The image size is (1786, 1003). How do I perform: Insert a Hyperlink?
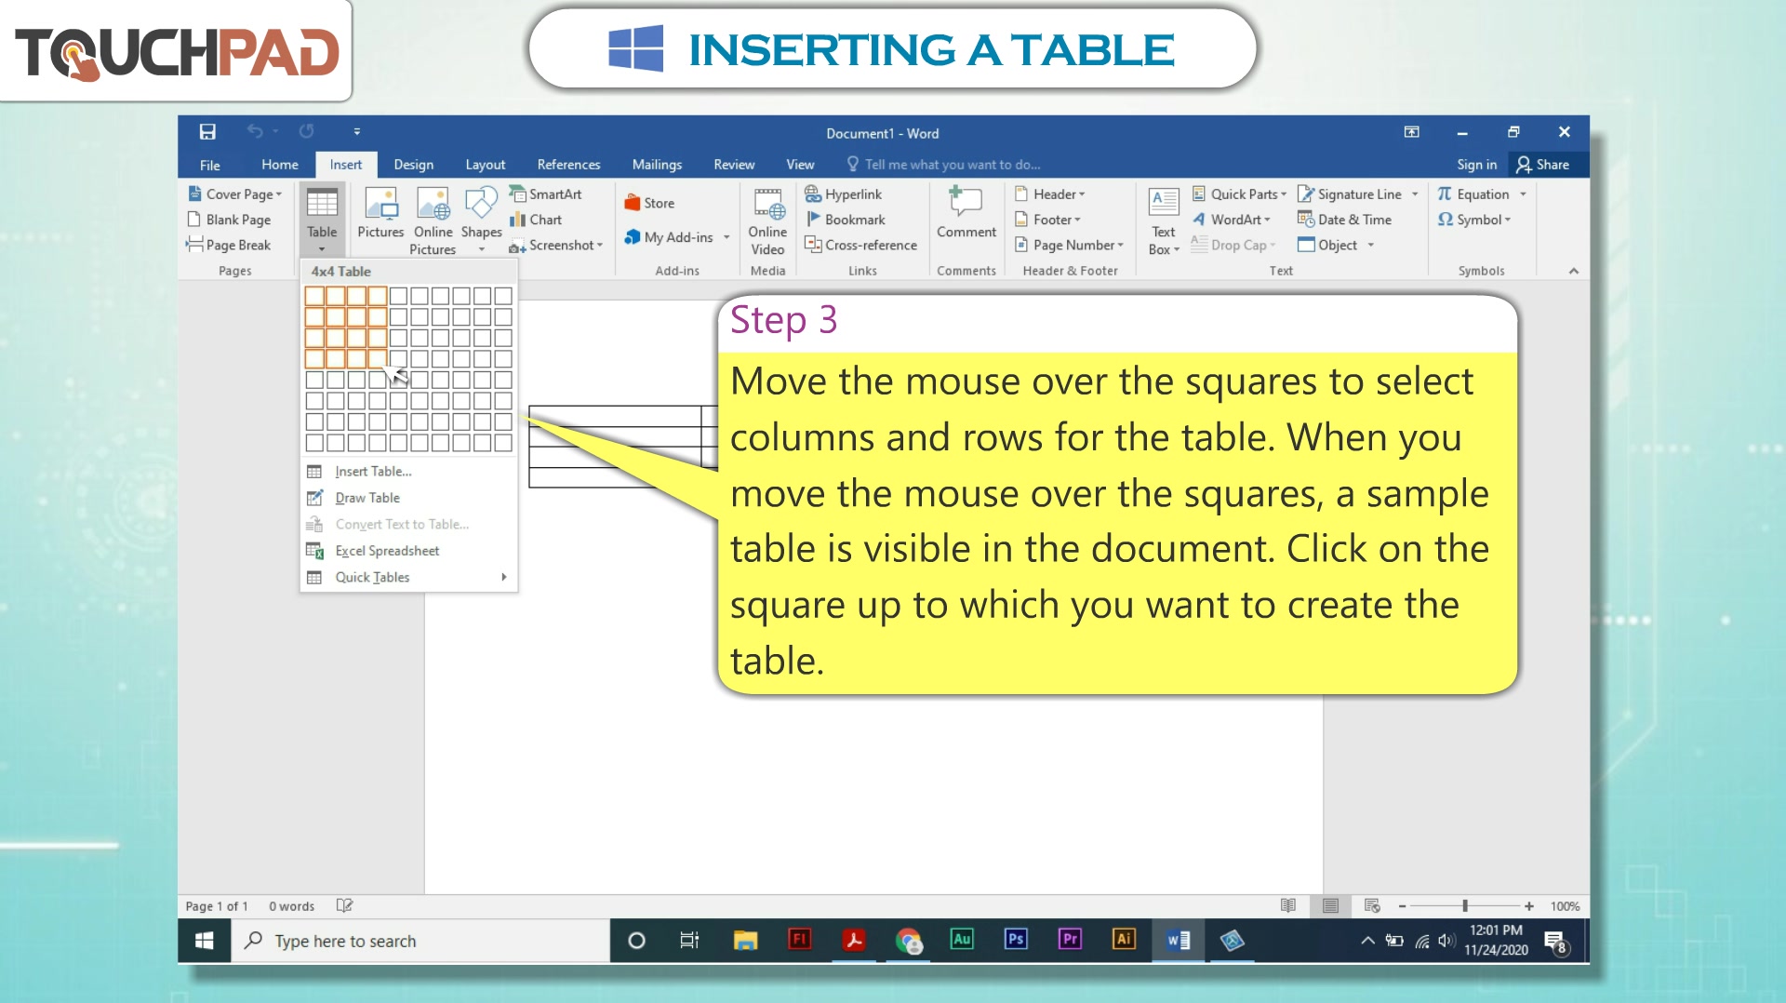coord(844,194)
